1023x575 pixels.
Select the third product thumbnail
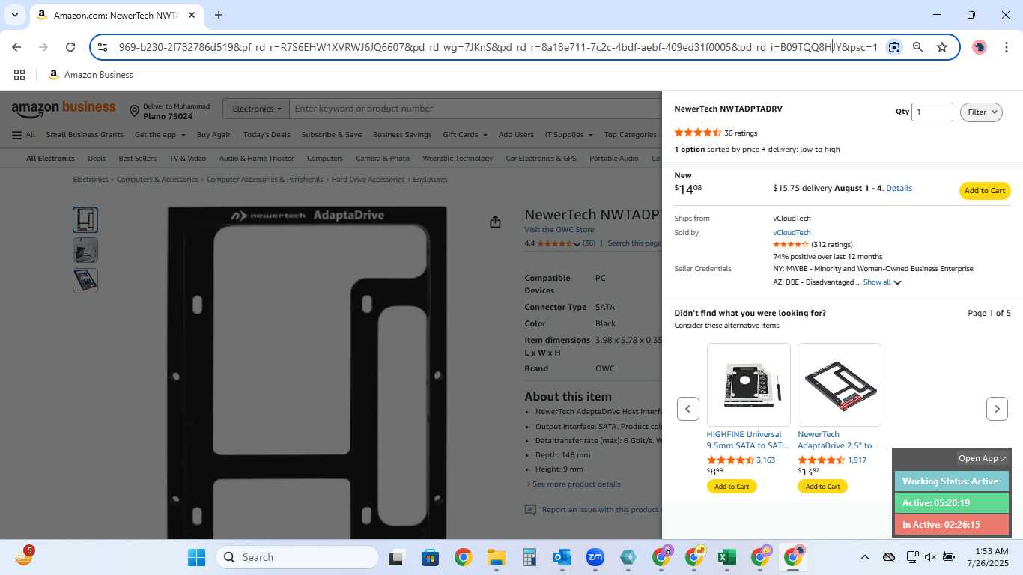[85, 280]
